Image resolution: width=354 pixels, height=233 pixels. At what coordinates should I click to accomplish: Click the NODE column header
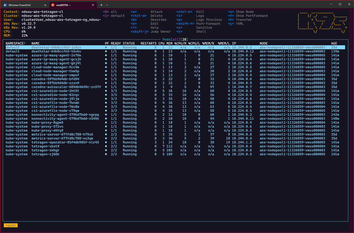click(264, 43)
